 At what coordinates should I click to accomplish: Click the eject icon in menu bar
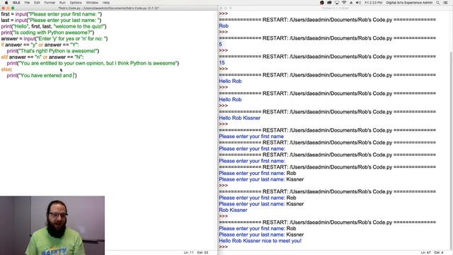351,3
